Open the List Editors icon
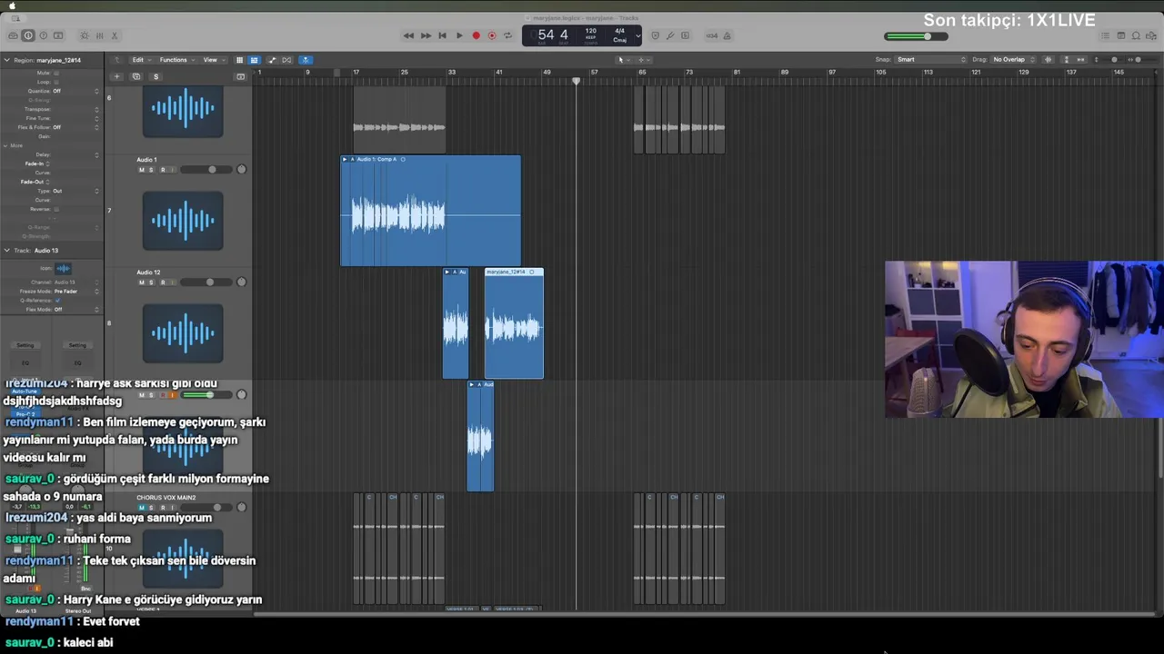This screenshot has width=1164, height=654. point(1105,35)
